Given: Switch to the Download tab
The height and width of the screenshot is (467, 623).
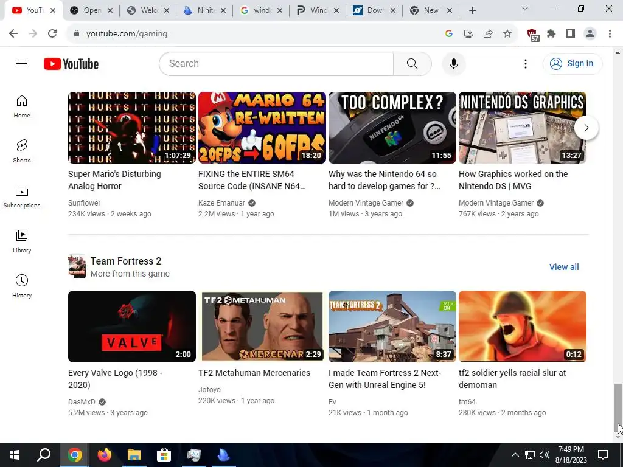Looking at the screenshot, I should (374, 10).
